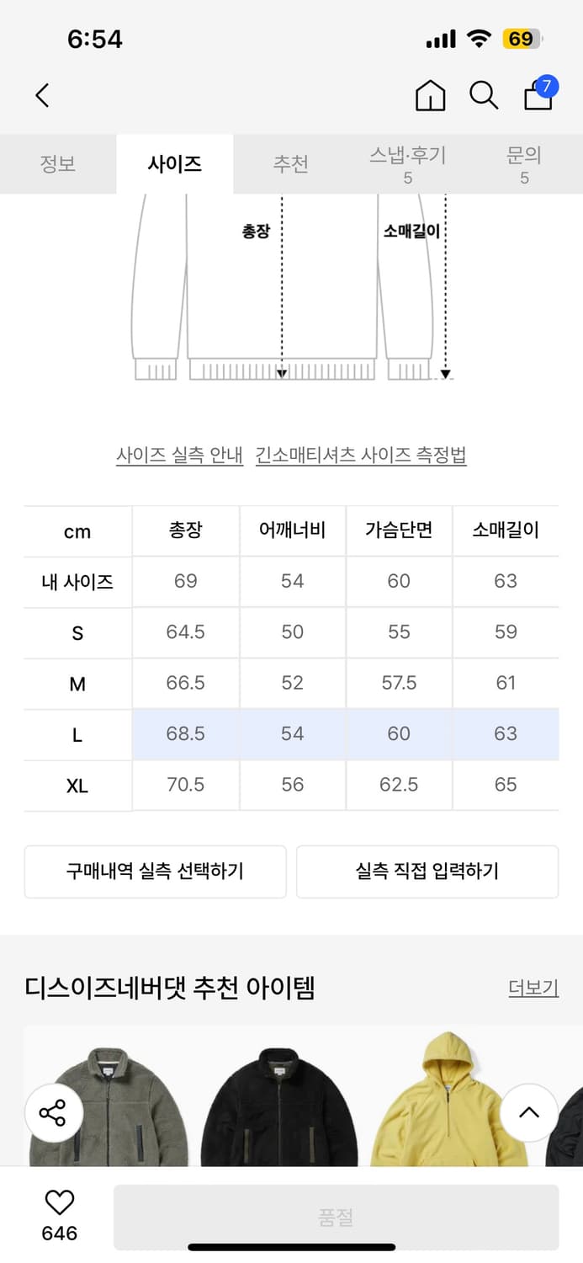Tap the battery level indicator showing 69
This screenshot has width=583, height=1263.
click(x=528, y=37)
